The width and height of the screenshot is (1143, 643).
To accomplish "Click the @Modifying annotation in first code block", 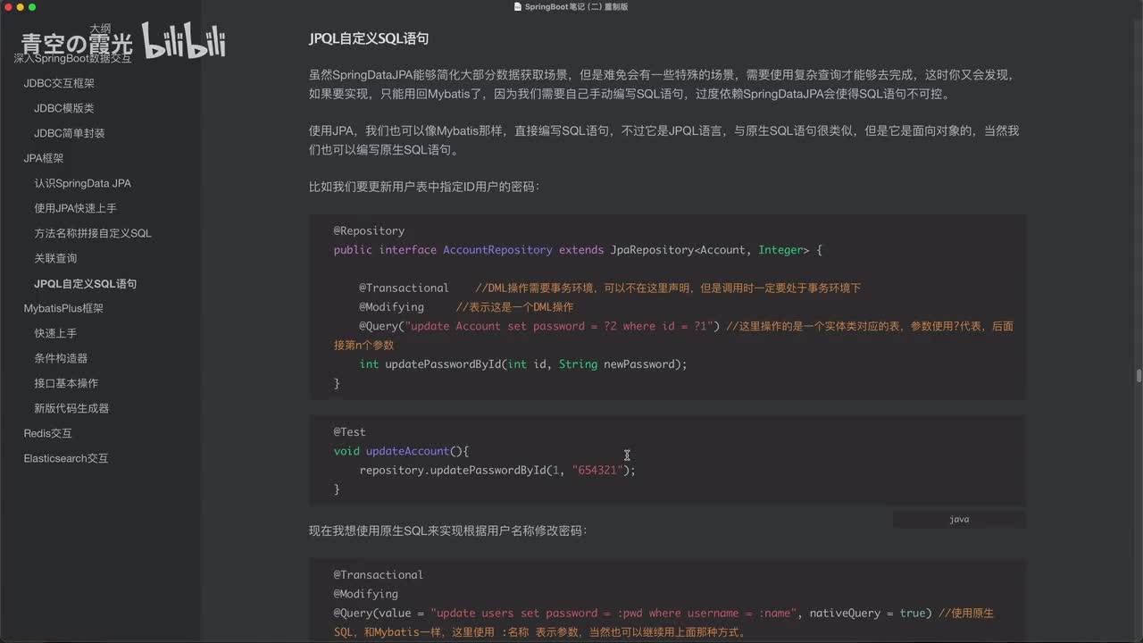I will pyautogui.click(x=391, y=306).
